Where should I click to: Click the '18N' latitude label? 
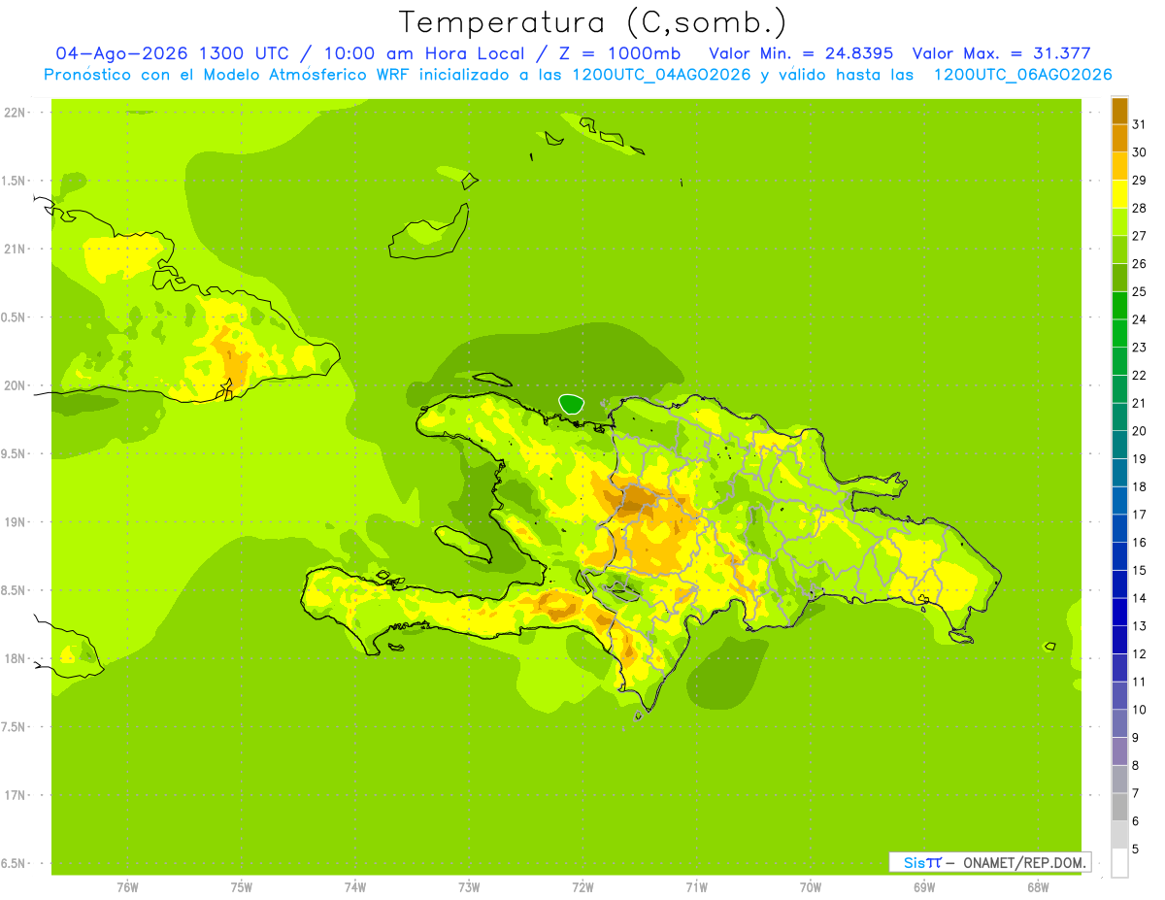[15, 658]
